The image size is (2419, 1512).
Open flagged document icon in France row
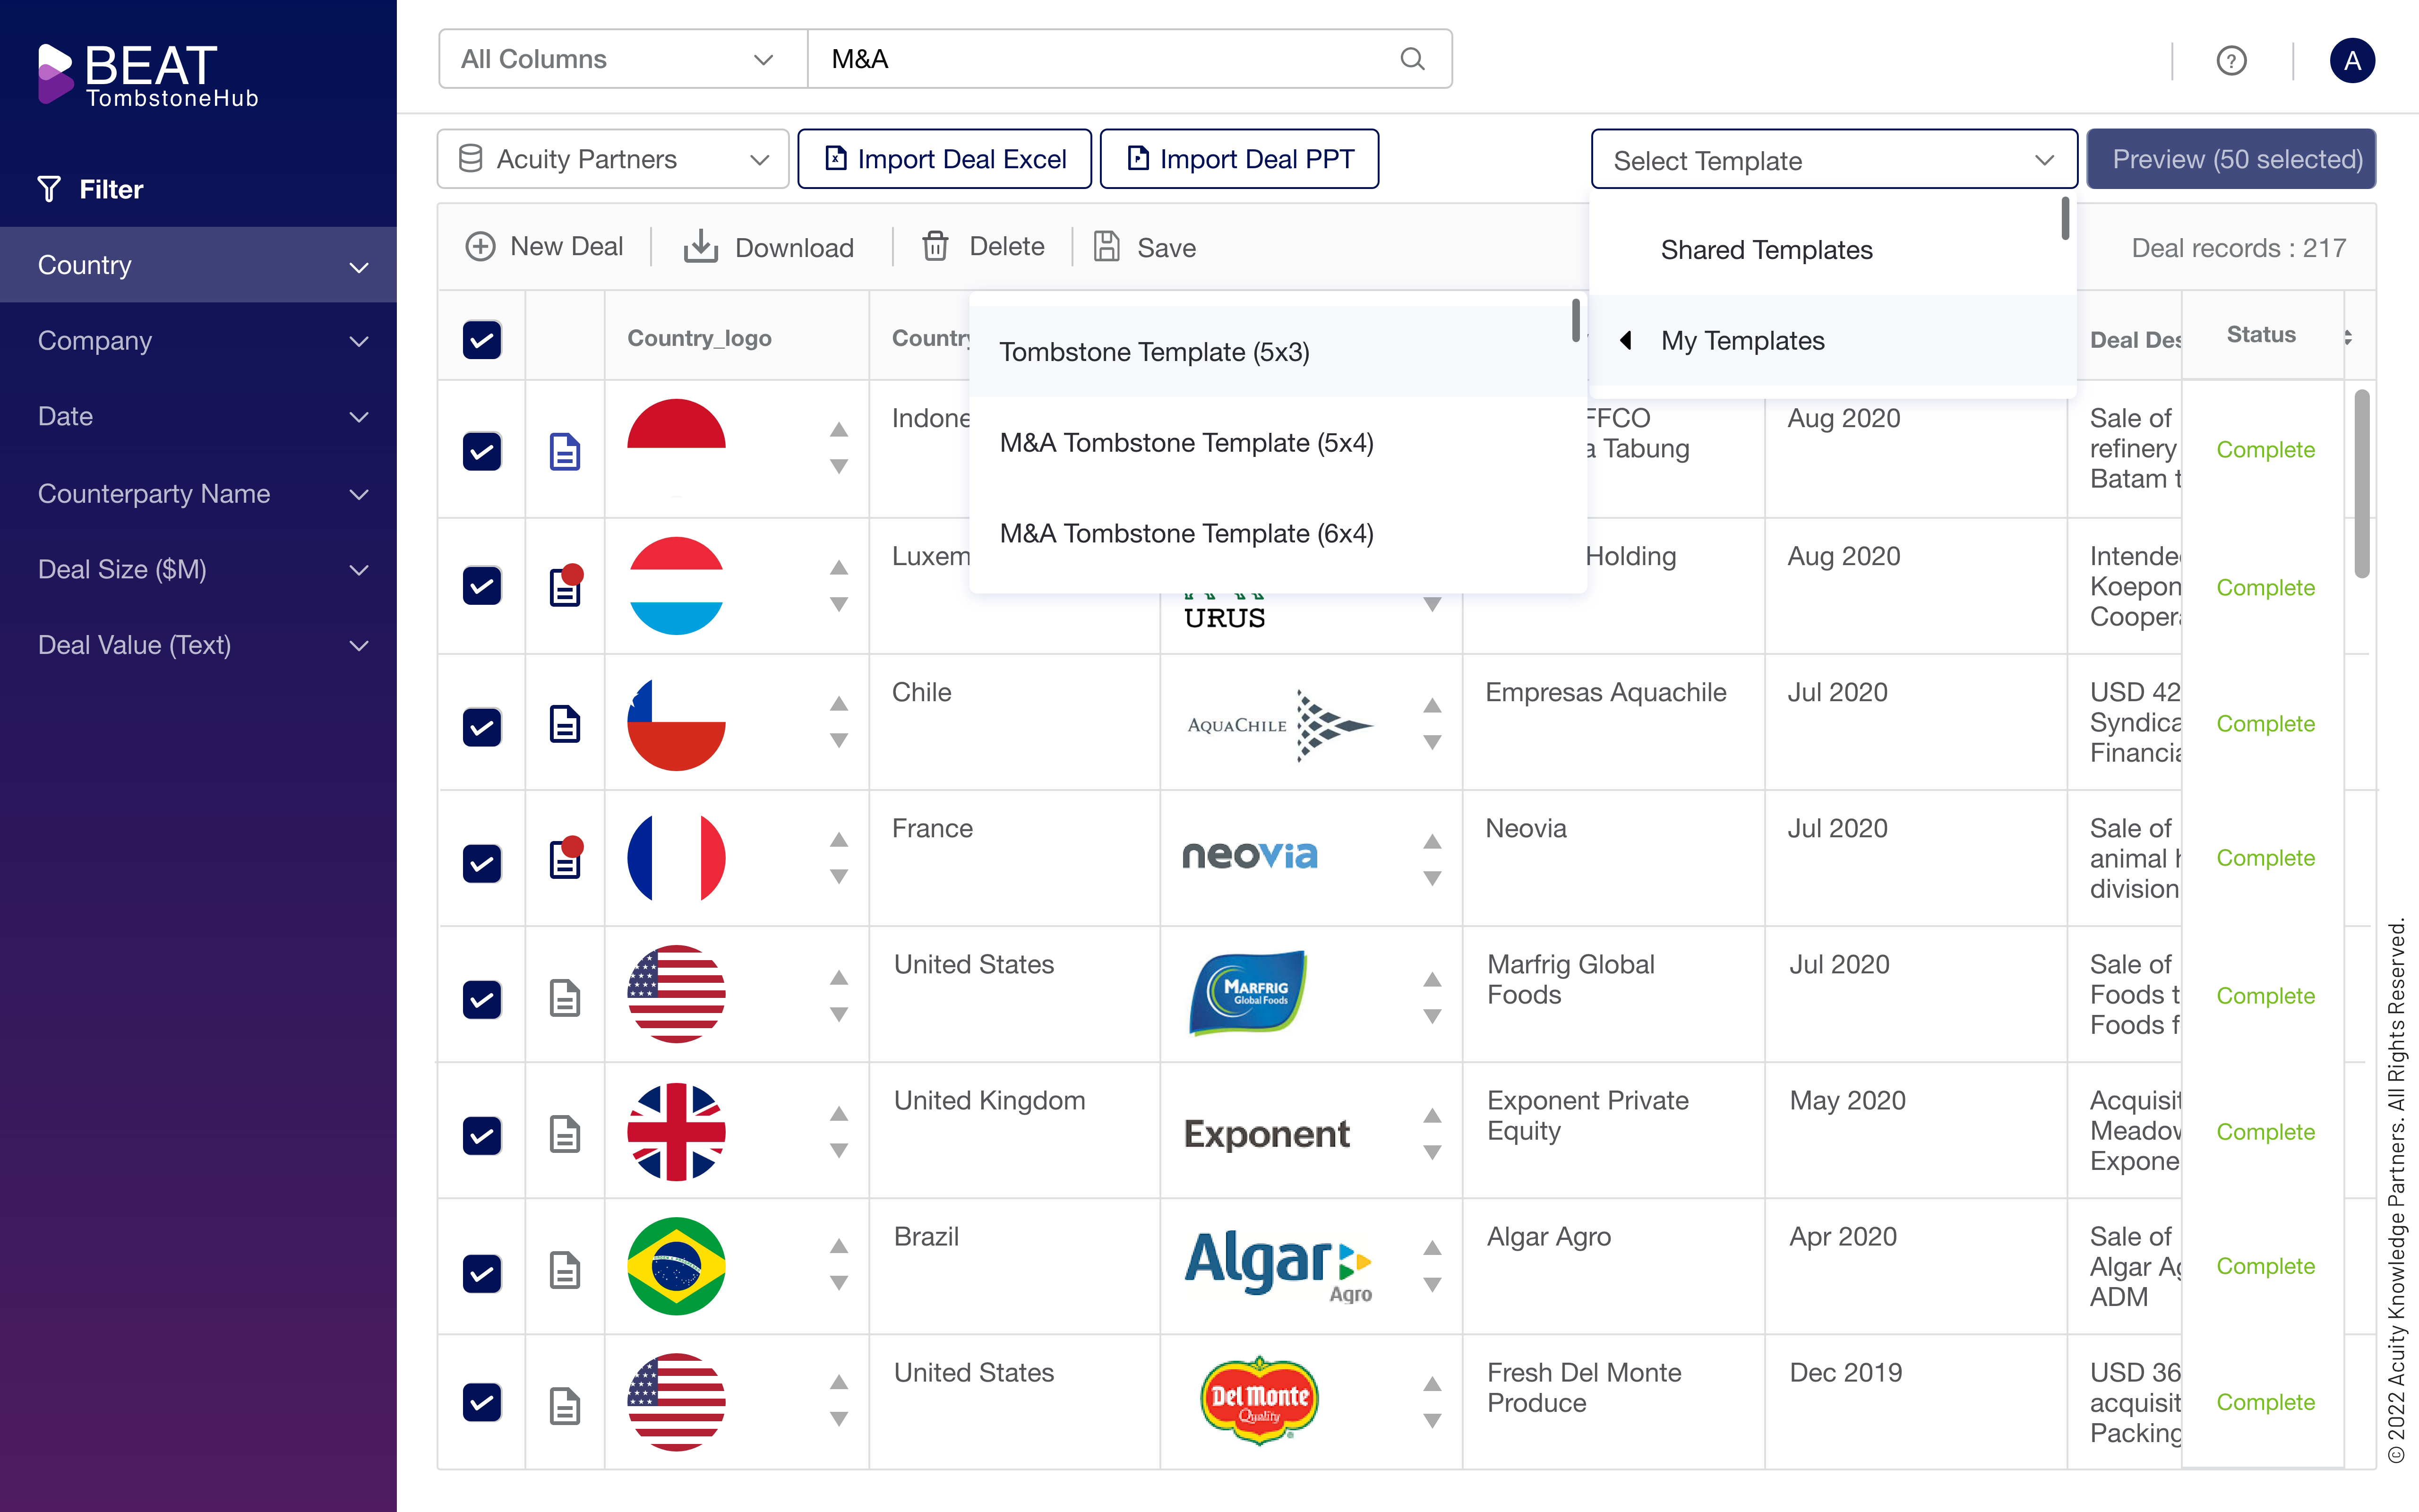pos(565,859)
